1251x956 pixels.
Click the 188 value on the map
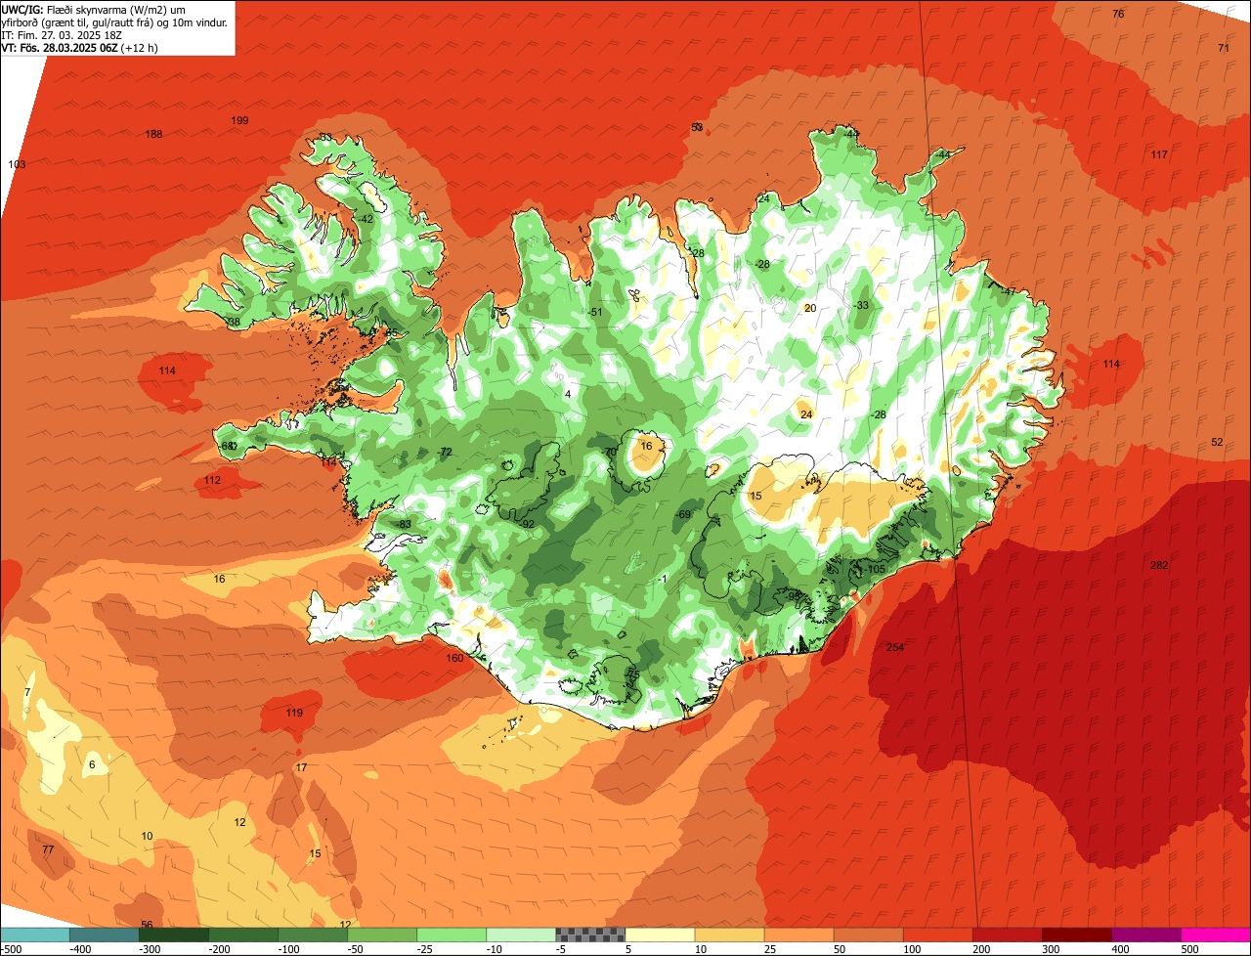[153, 134]
